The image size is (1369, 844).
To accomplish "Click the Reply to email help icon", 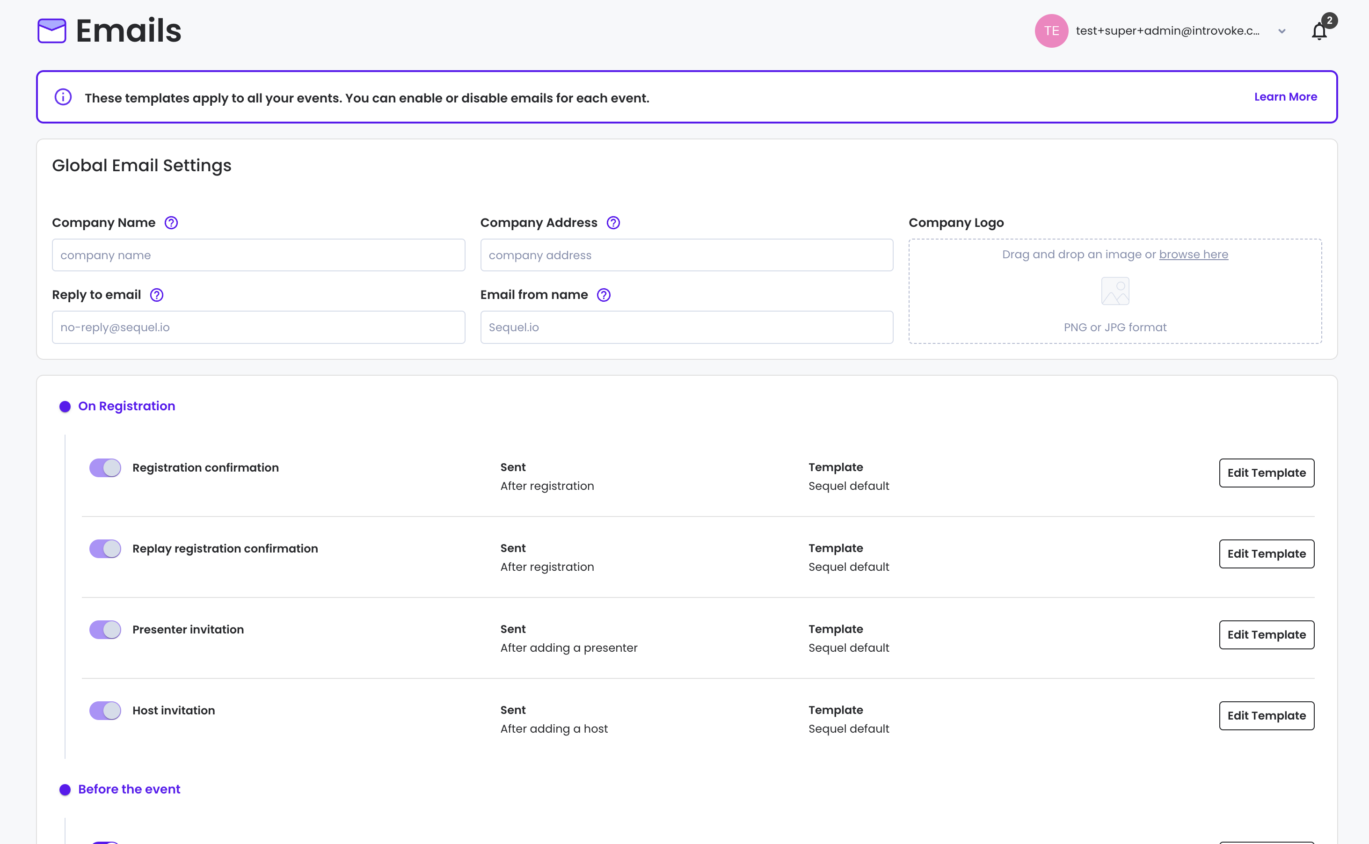I will click(x=157, y=295).
